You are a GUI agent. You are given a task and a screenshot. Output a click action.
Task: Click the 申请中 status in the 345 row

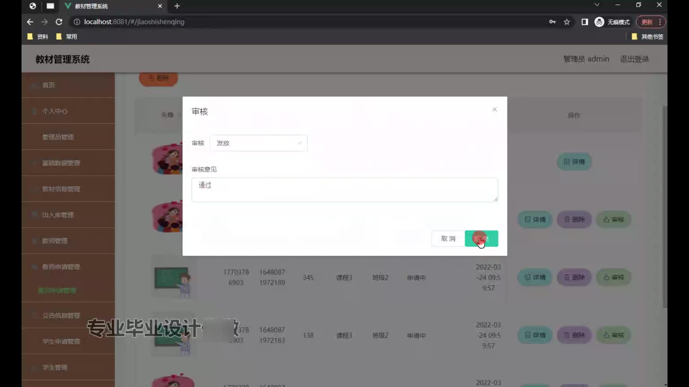(x=417, y=278)
